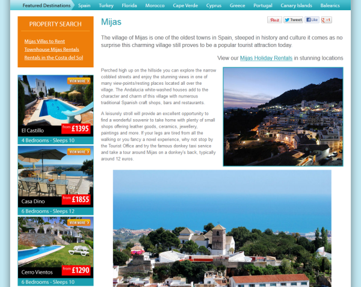Open the Mijas Holiday Rentals link
The width and height of the screenshot is (361, 287).
266,58
